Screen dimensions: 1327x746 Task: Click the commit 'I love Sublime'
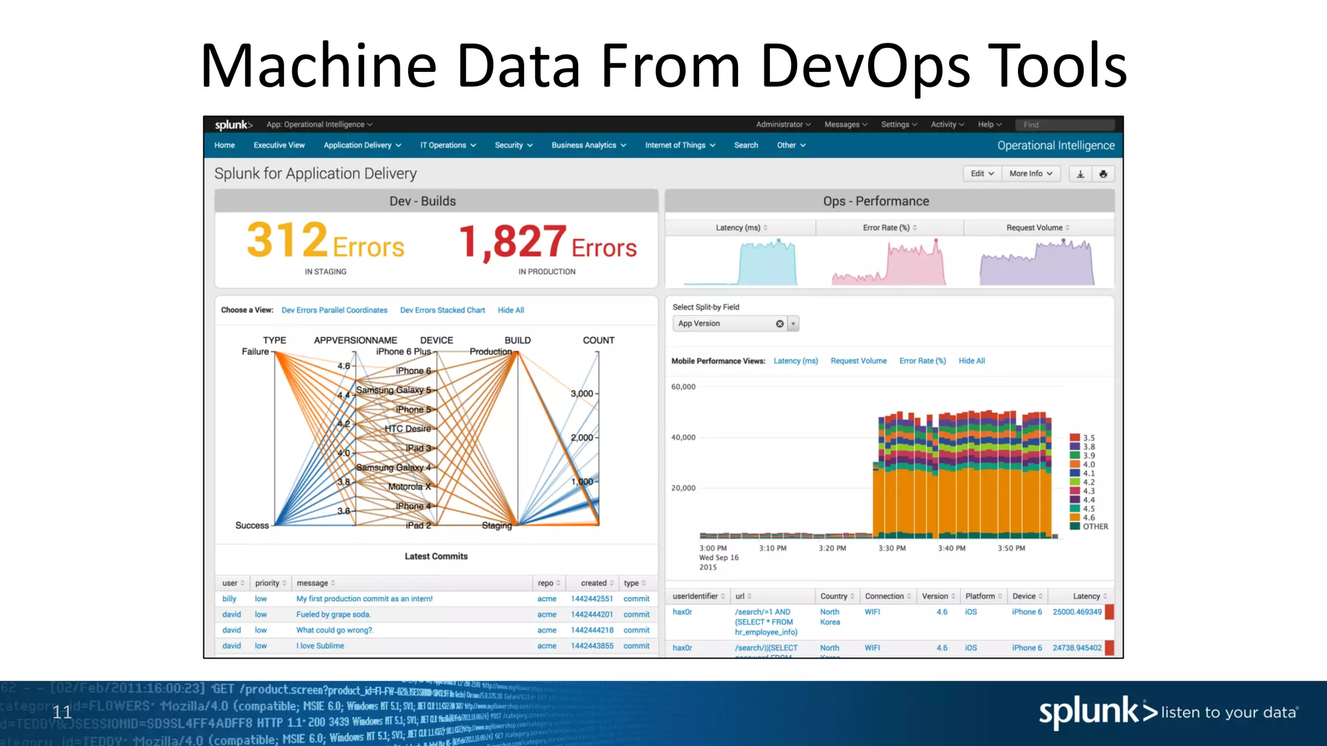tap(320, 646)
